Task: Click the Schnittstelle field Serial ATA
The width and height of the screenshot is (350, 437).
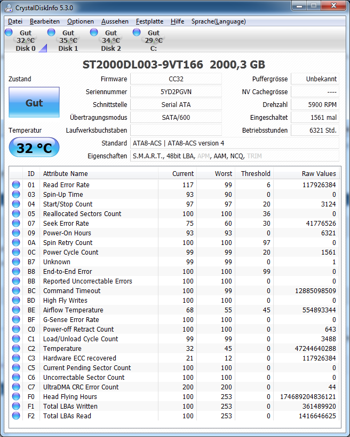Action: coord(176,104)
